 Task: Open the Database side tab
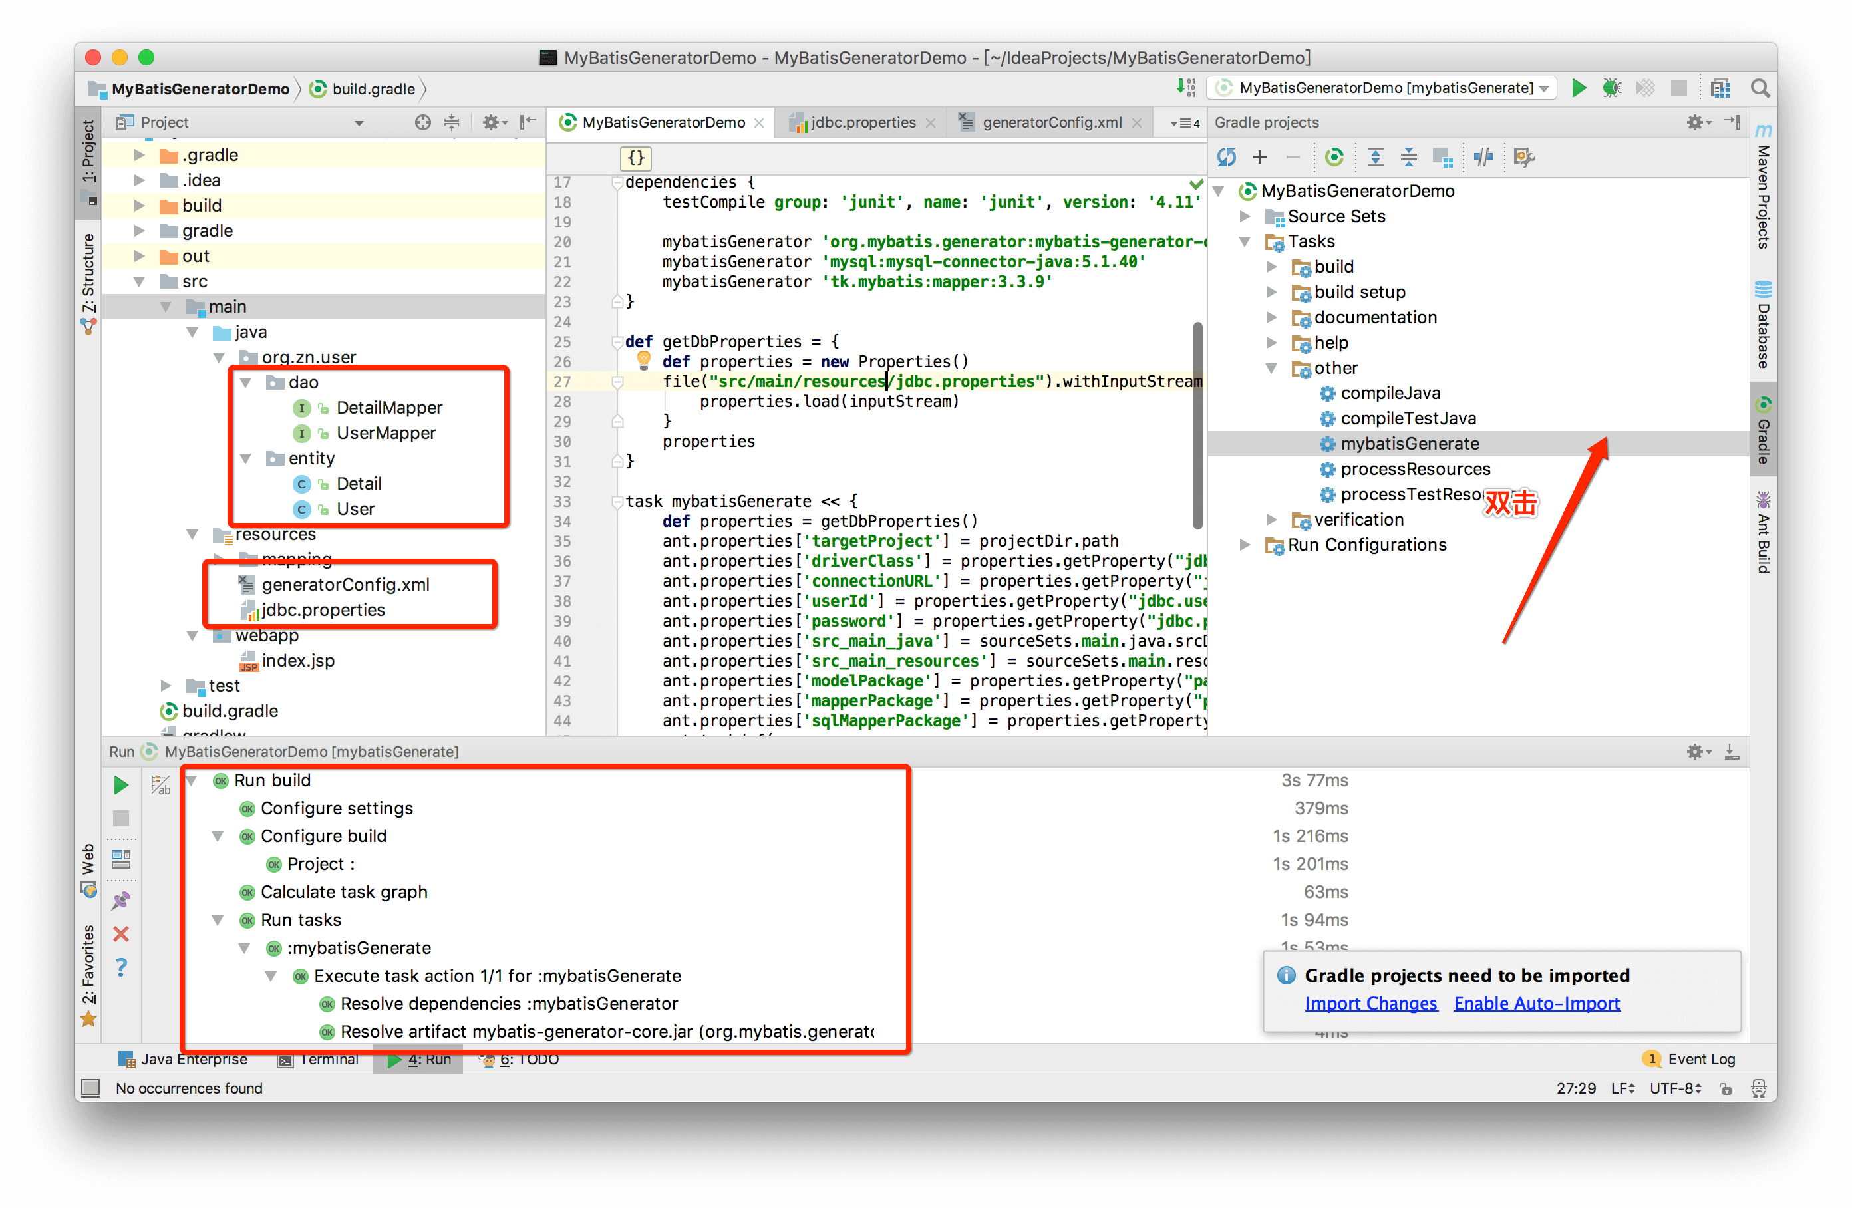click(x=1764, y=324)
